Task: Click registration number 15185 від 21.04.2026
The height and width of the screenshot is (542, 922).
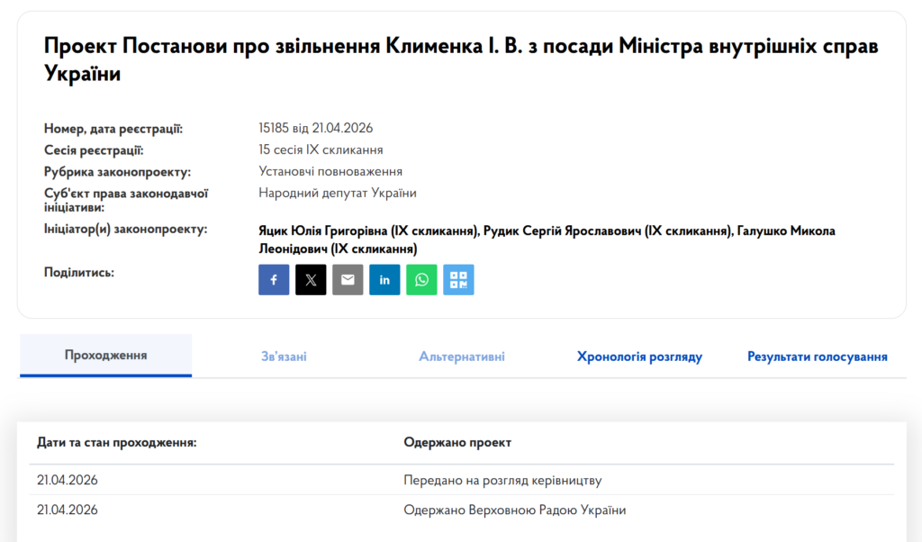Action: pos(315,128)
